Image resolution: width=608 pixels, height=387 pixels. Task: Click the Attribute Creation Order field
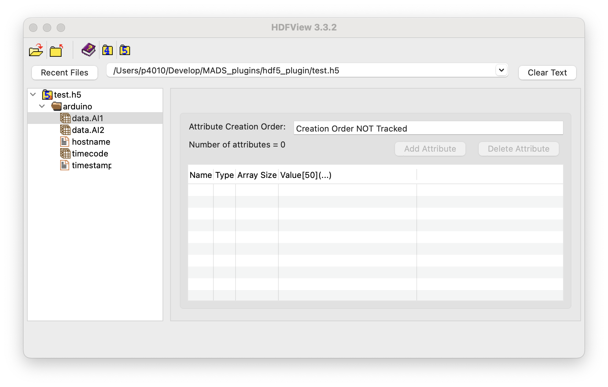[428, 128]
